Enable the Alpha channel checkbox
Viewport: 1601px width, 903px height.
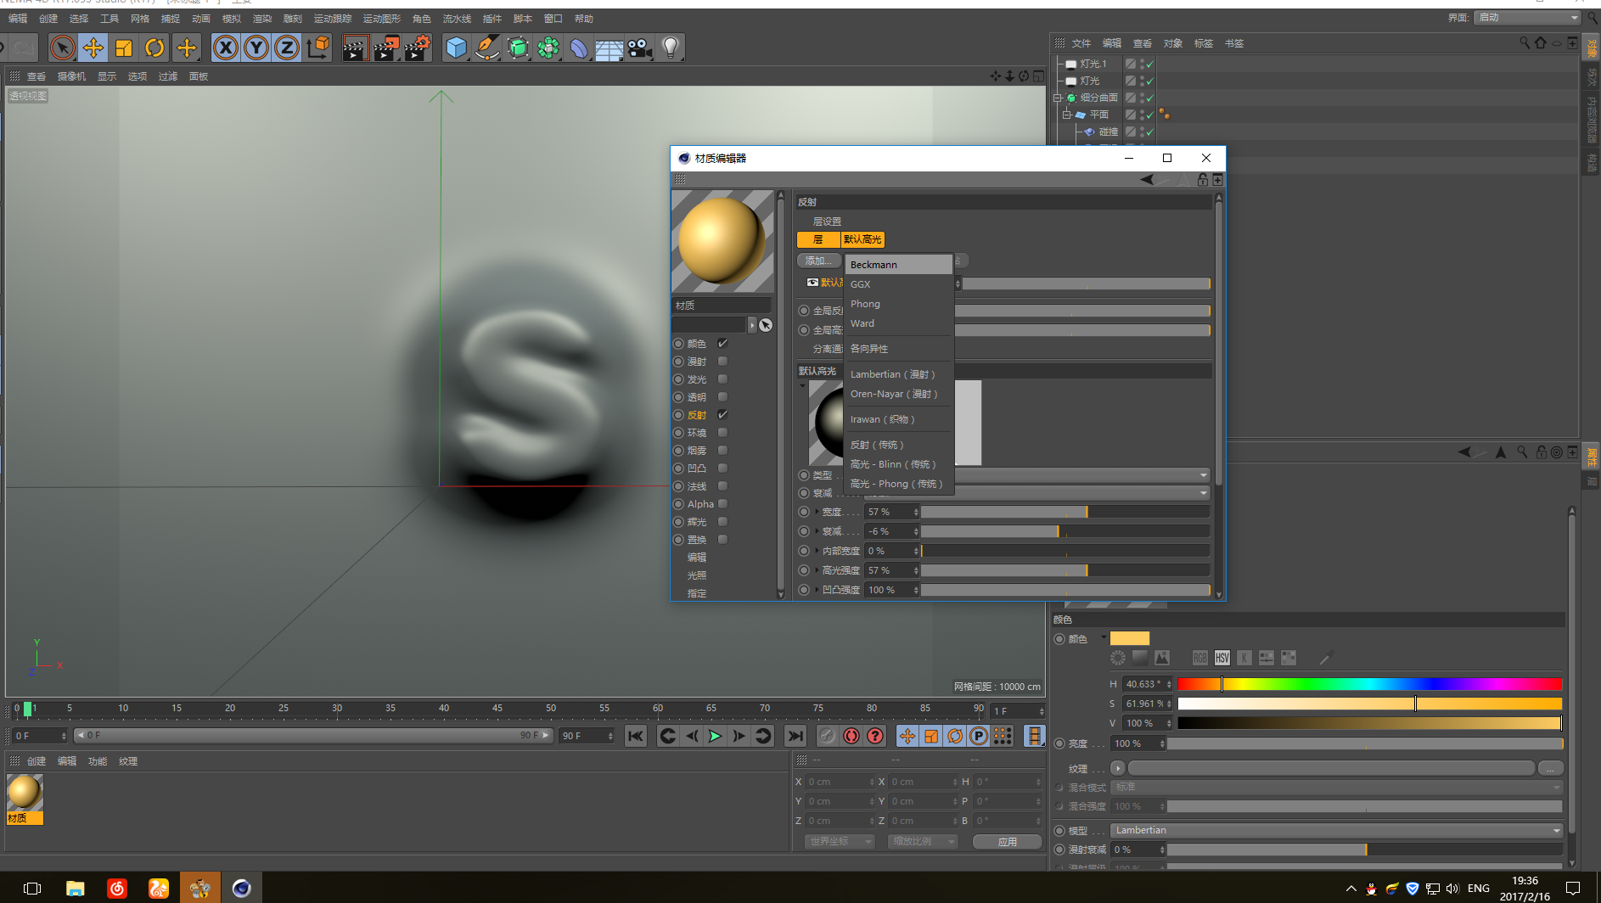click(x=722, y=504)
